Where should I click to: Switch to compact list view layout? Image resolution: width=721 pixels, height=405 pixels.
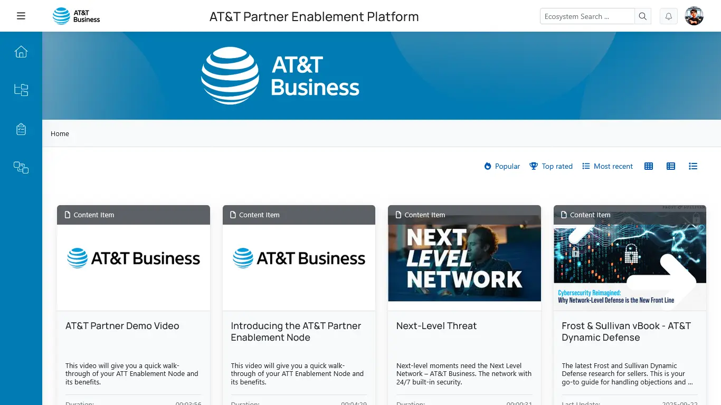[693, 166]
